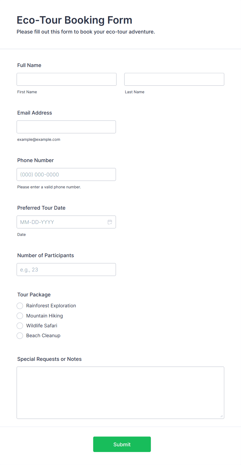Click the Phone Number input field
The height and width of the screenshot is (465, 241).
pyautogui.click(x=66, y=174)
